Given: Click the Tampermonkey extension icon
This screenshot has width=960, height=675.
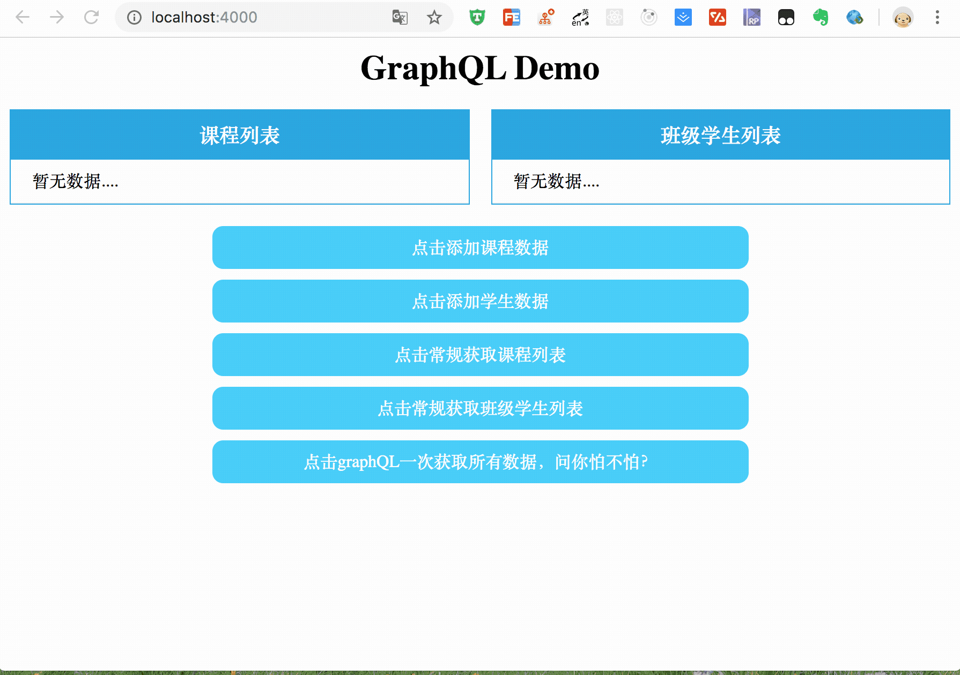Looking at the screenshot, I should point(477,17).
